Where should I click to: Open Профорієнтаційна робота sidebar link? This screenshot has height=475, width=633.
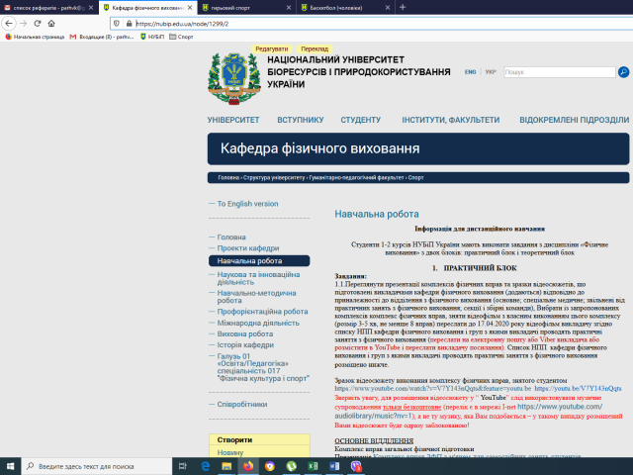click(x=262, y=312)
